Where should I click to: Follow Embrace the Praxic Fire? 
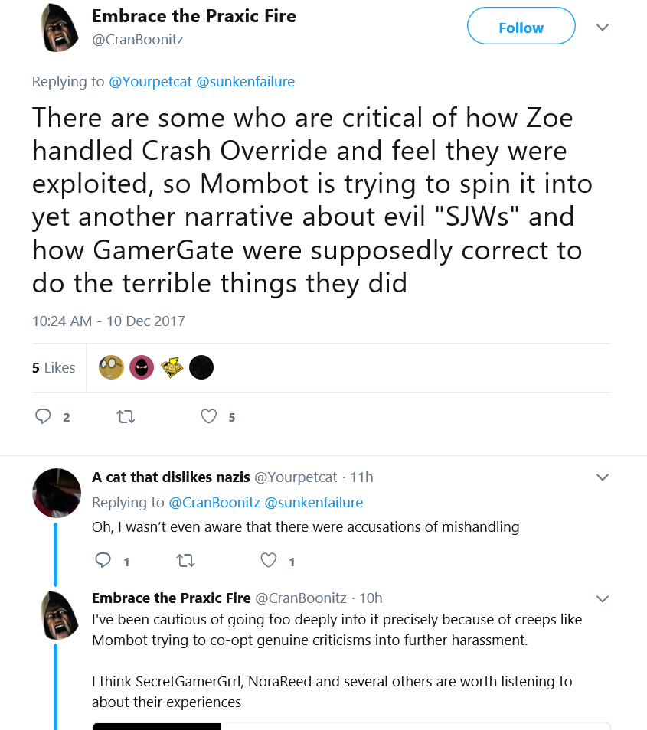521,26
